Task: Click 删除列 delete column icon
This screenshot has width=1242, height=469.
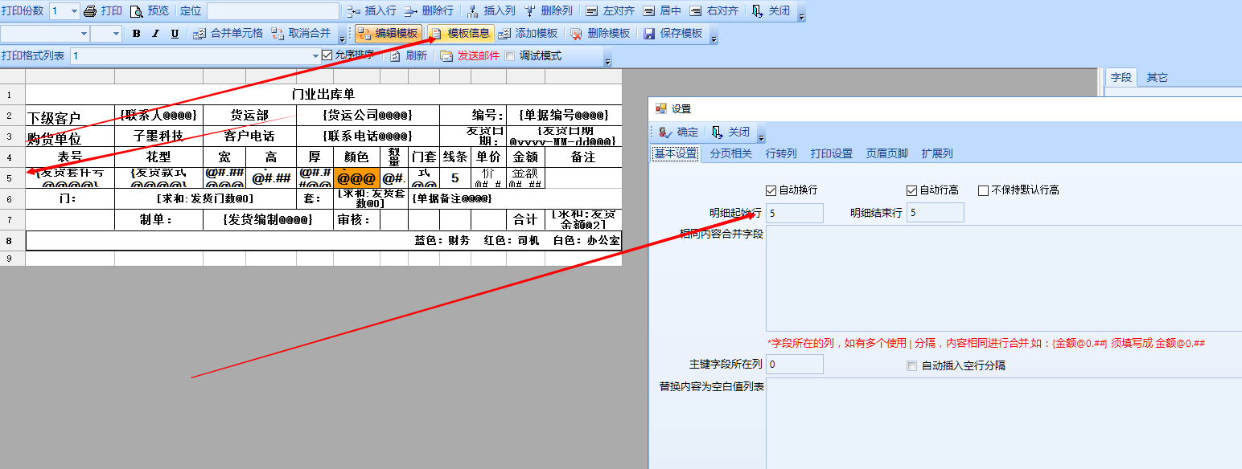Action: (x=531, y=11)
